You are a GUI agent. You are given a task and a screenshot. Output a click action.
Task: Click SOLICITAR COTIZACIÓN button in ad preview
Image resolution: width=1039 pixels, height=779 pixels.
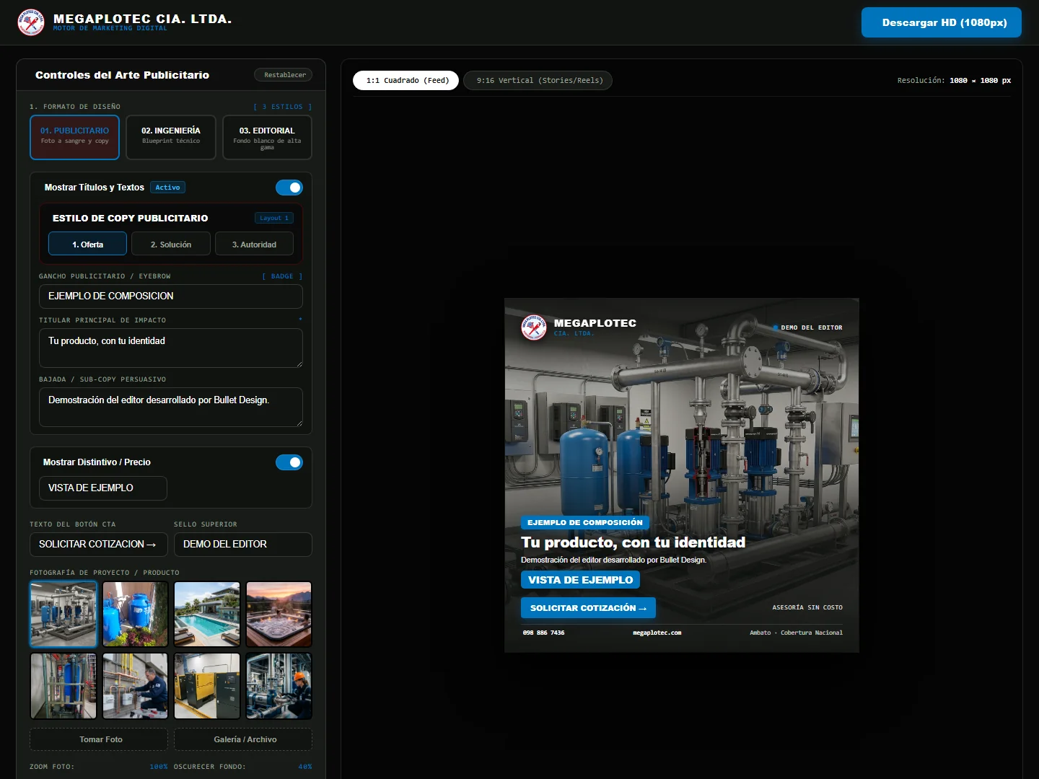(x=588, y=608)
